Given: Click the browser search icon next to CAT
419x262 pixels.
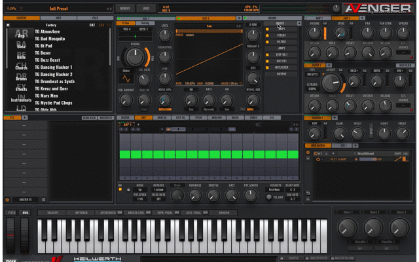Looking at the screenshot, I should (x=109, y=25).
